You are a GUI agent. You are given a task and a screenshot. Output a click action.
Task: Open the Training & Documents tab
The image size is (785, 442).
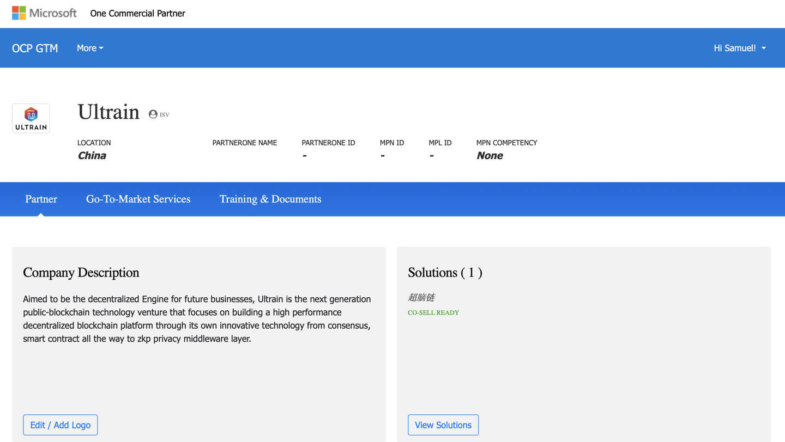[x=270, y=199]
